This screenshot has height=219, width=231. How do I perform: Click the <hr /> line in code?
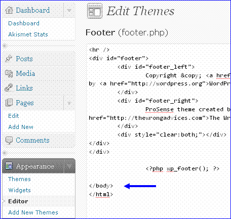(x=99, y=50)
